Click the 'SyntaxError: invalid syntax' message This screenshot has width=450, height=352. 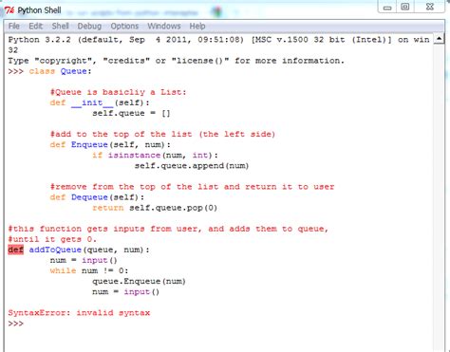pyautogui.click(x=79, y=313)
